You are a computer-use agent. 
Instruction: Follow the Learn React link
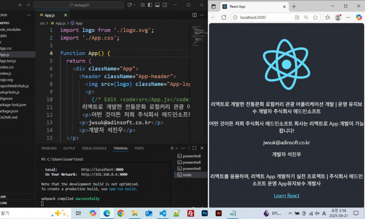click(286, 196)
